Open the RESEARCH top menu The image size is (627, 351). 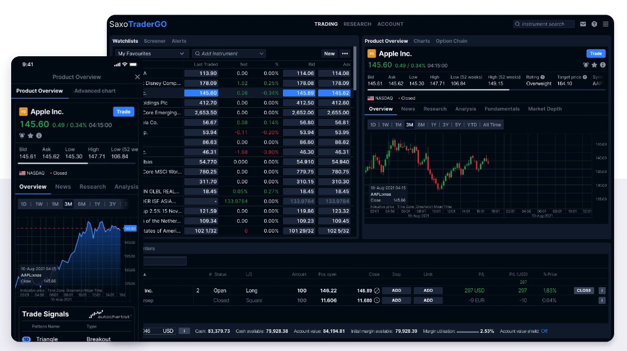pos(357,24)
